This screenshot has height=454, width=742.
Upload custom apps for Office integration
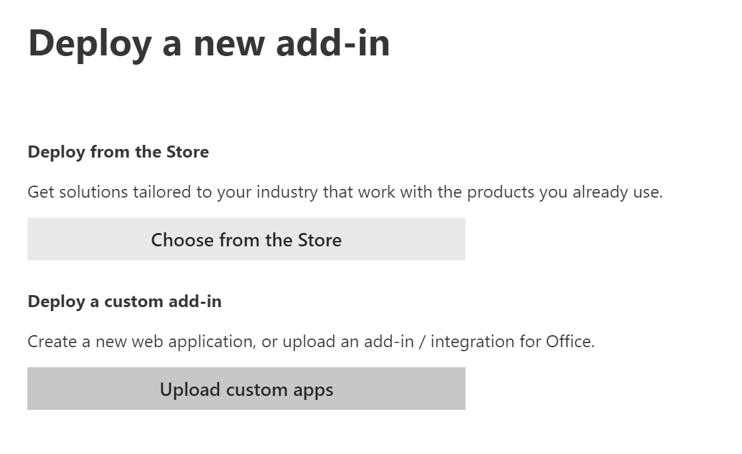246,389
